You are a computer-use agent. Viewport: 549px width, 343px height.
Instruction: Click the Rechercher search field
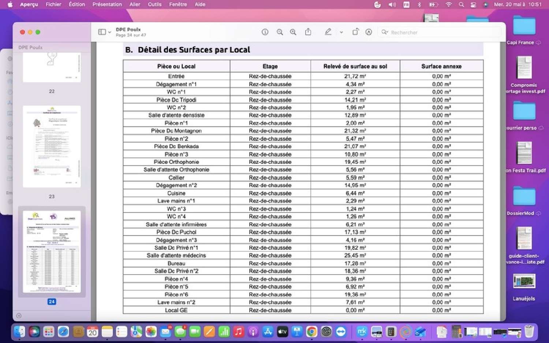(x=439, y=32)
